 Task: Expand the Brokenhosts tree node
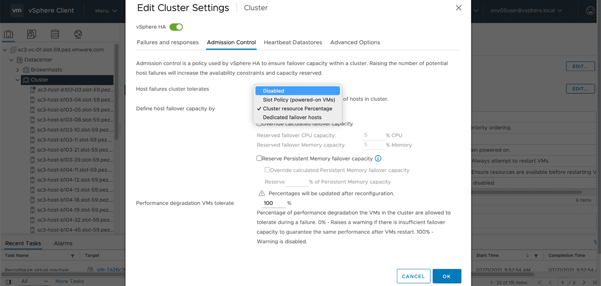[17, 70]
